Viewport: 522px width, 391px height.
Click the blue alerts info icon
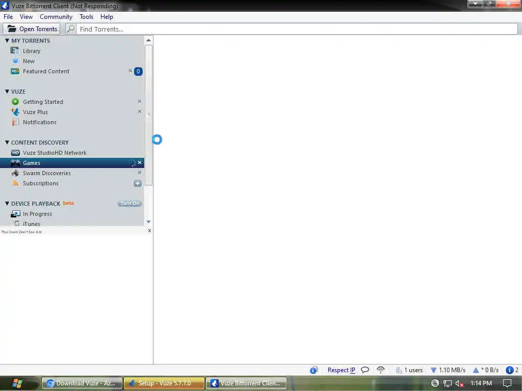[x=509, y=370]
